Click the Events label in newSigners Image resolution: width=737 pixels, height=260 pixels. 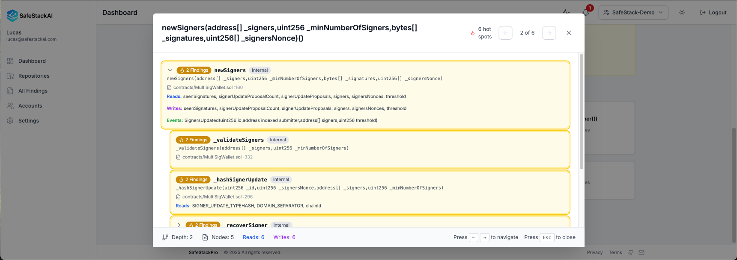coord(175,120)
